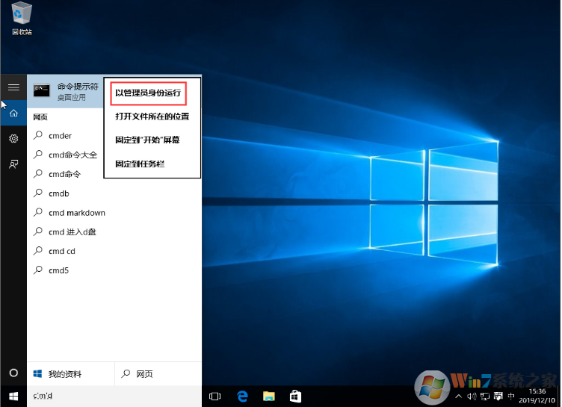The width and height of the screenshot is (562, 407).
Task: Click the feedback icon in search sidebar
Action: [x=13, y=164]
